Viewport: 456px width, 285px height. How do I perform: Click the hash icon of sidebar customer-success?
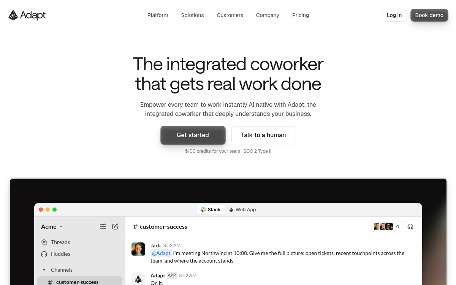click(50, 282)
